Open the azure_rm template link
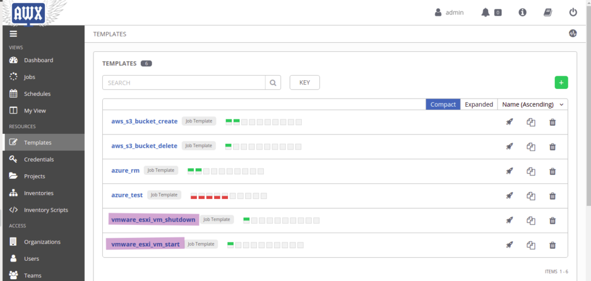 [x=125, y=171]
